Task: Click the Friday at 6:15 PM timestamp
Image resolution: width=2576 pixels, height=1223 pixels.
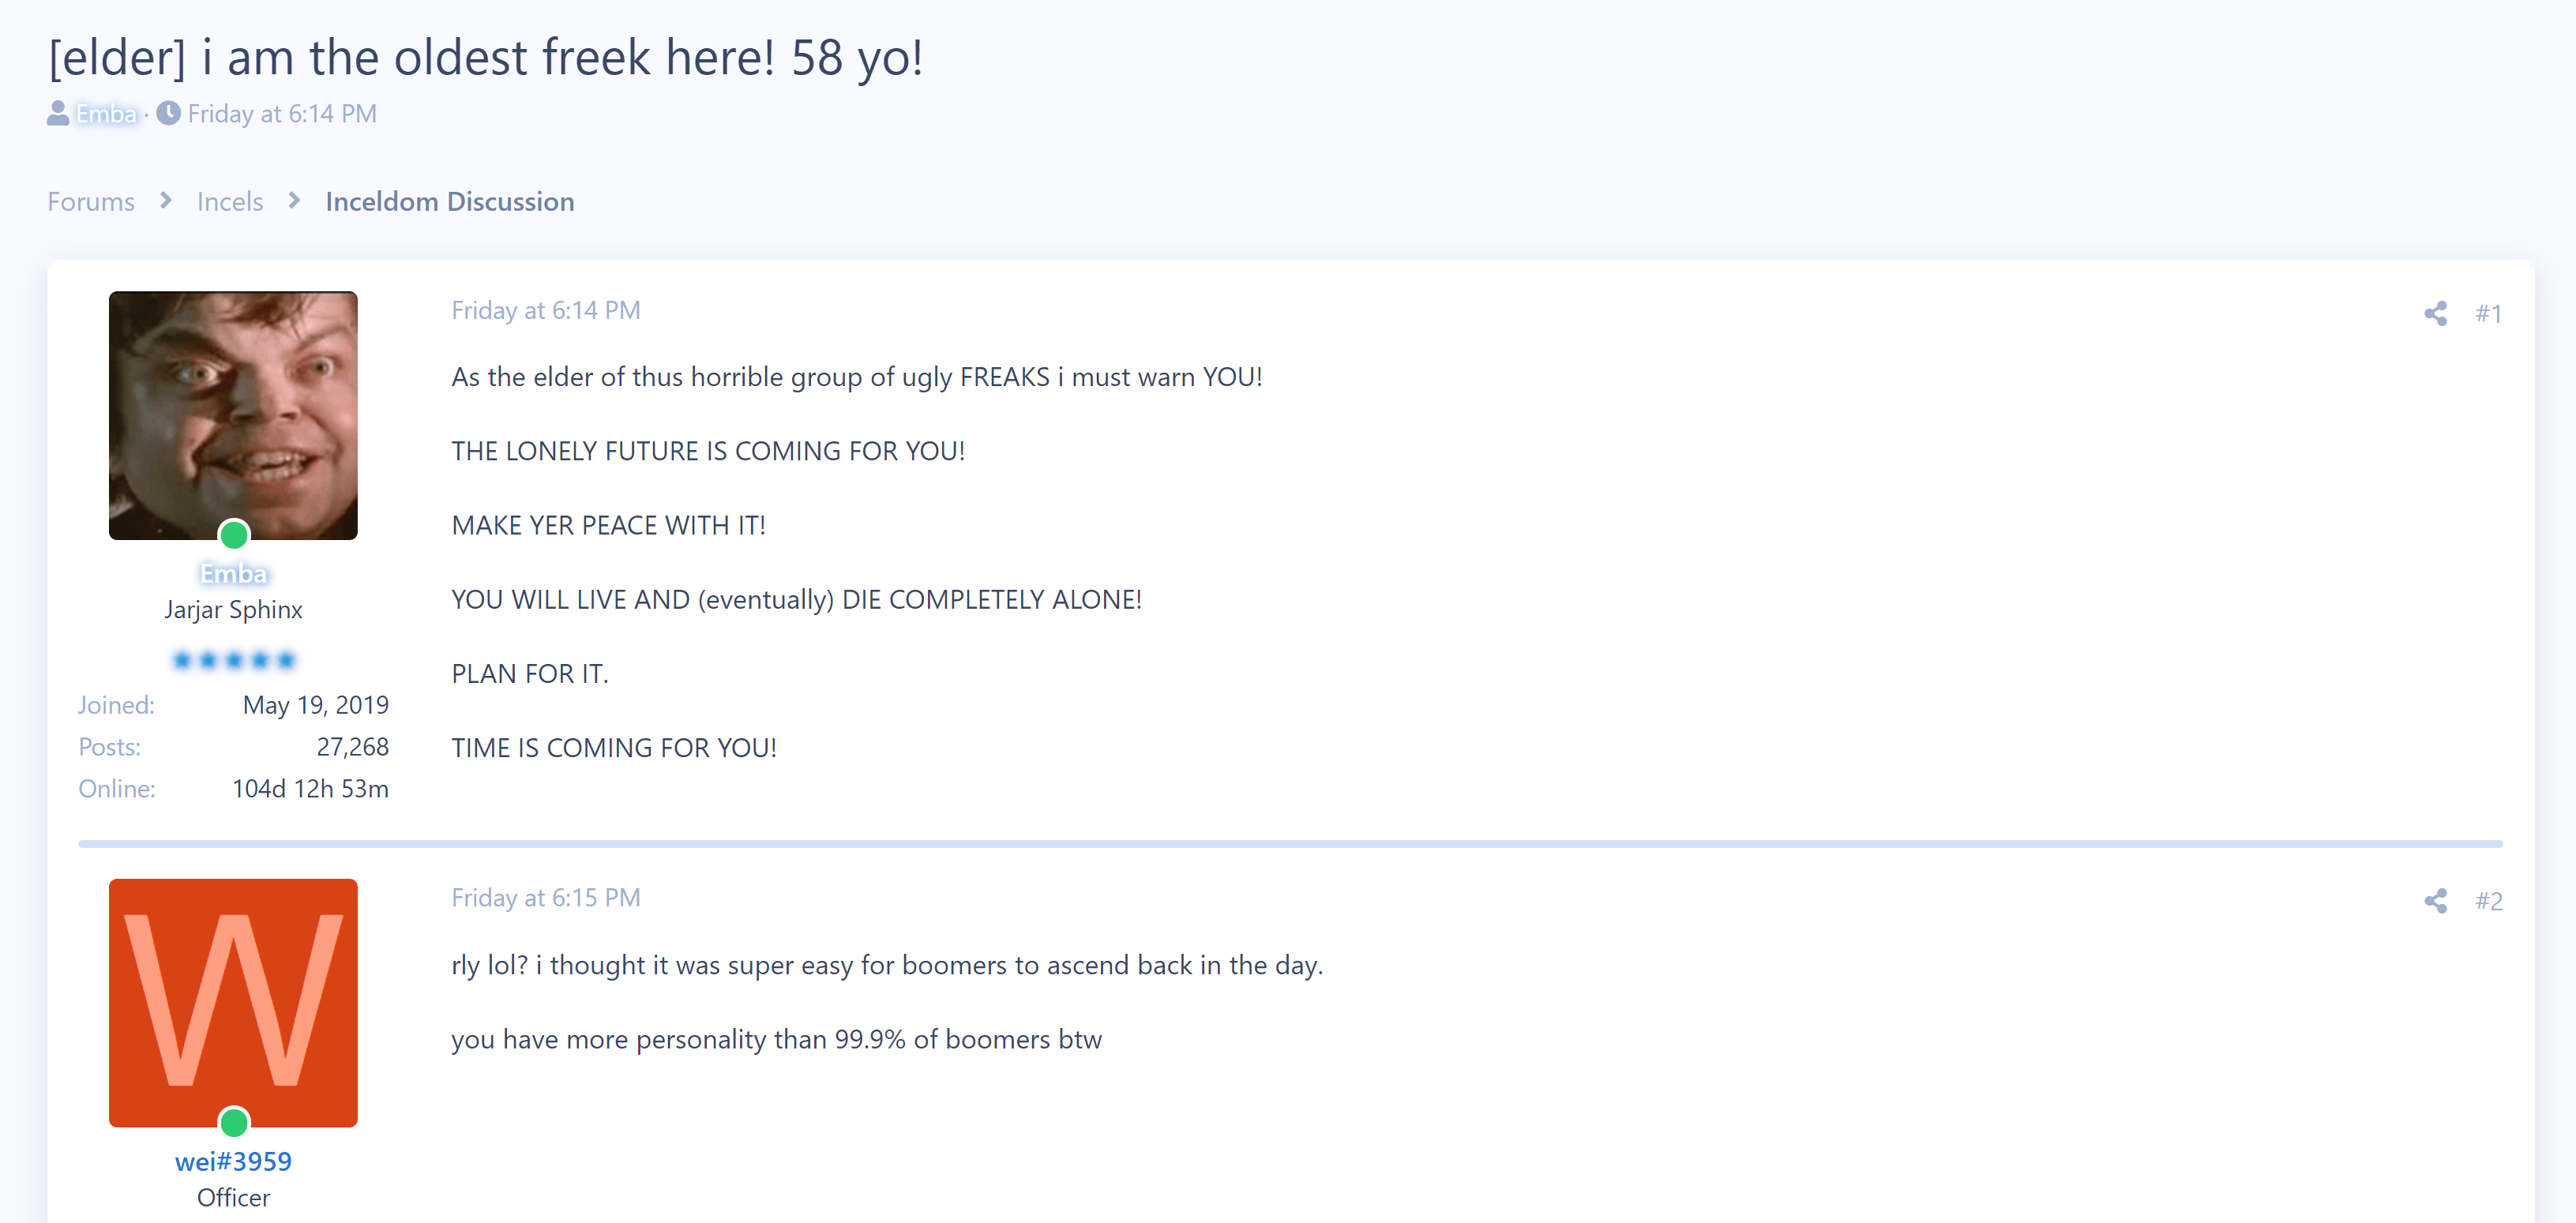Action: coord(546,898)
